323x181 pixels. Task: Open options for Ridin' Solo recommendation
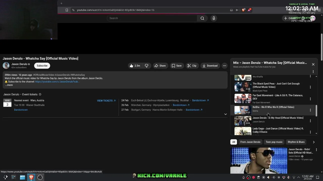[x=316, y=150]
